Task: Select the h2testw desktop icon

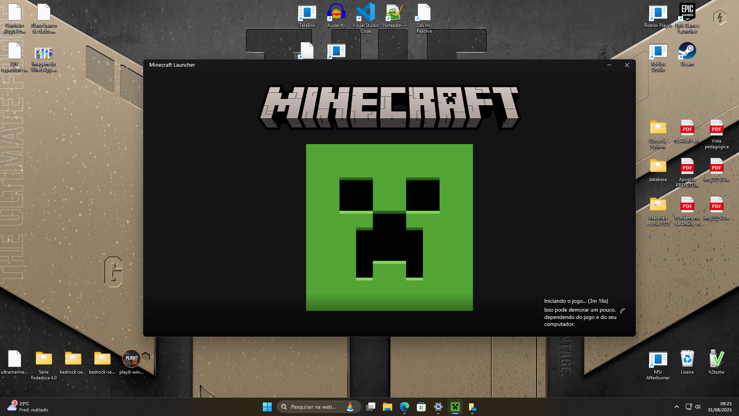Action: [x=716, y=363]
